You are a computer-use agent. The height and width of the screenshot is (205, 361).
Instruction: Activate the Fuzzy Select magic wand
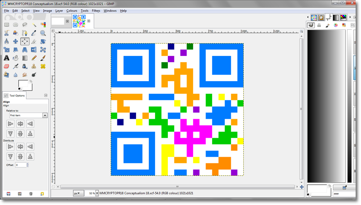coord(34,25)
